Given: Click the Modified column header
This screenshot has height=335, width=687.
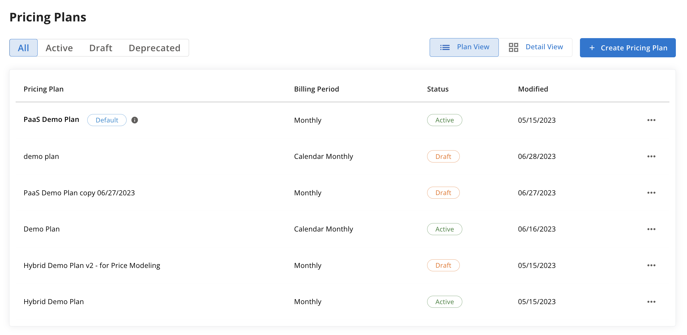Looking at the screenshot, I should pos(533,89).
